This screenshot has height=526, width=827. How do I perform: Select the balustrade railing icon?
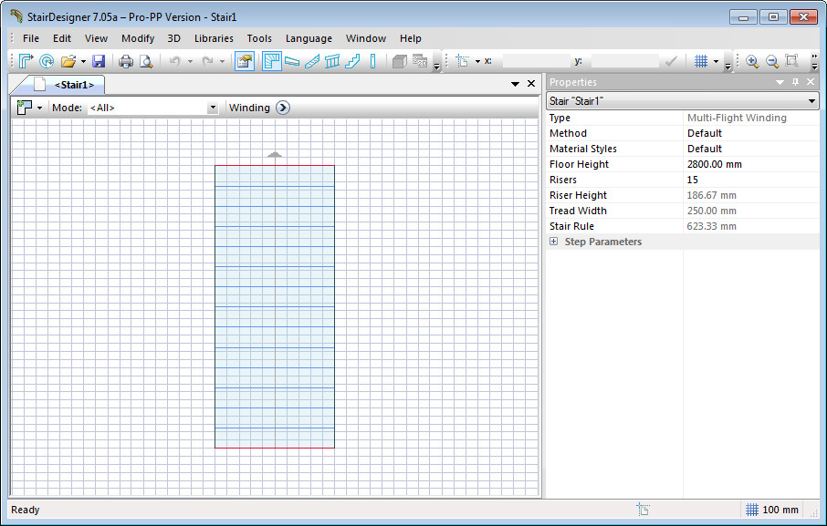[332, 61]
